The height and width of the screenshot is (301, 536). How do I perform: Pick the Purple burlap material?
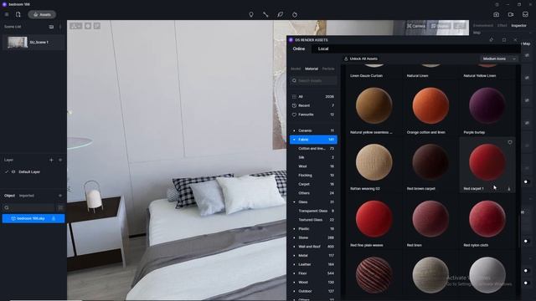487,105
